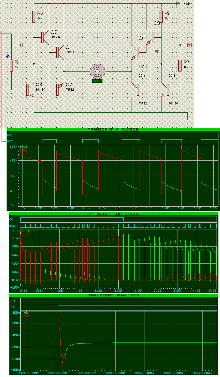This screenshot has width=220, height=377.
Task: Click the R5 reference label
Action: (x=167, y=13)
